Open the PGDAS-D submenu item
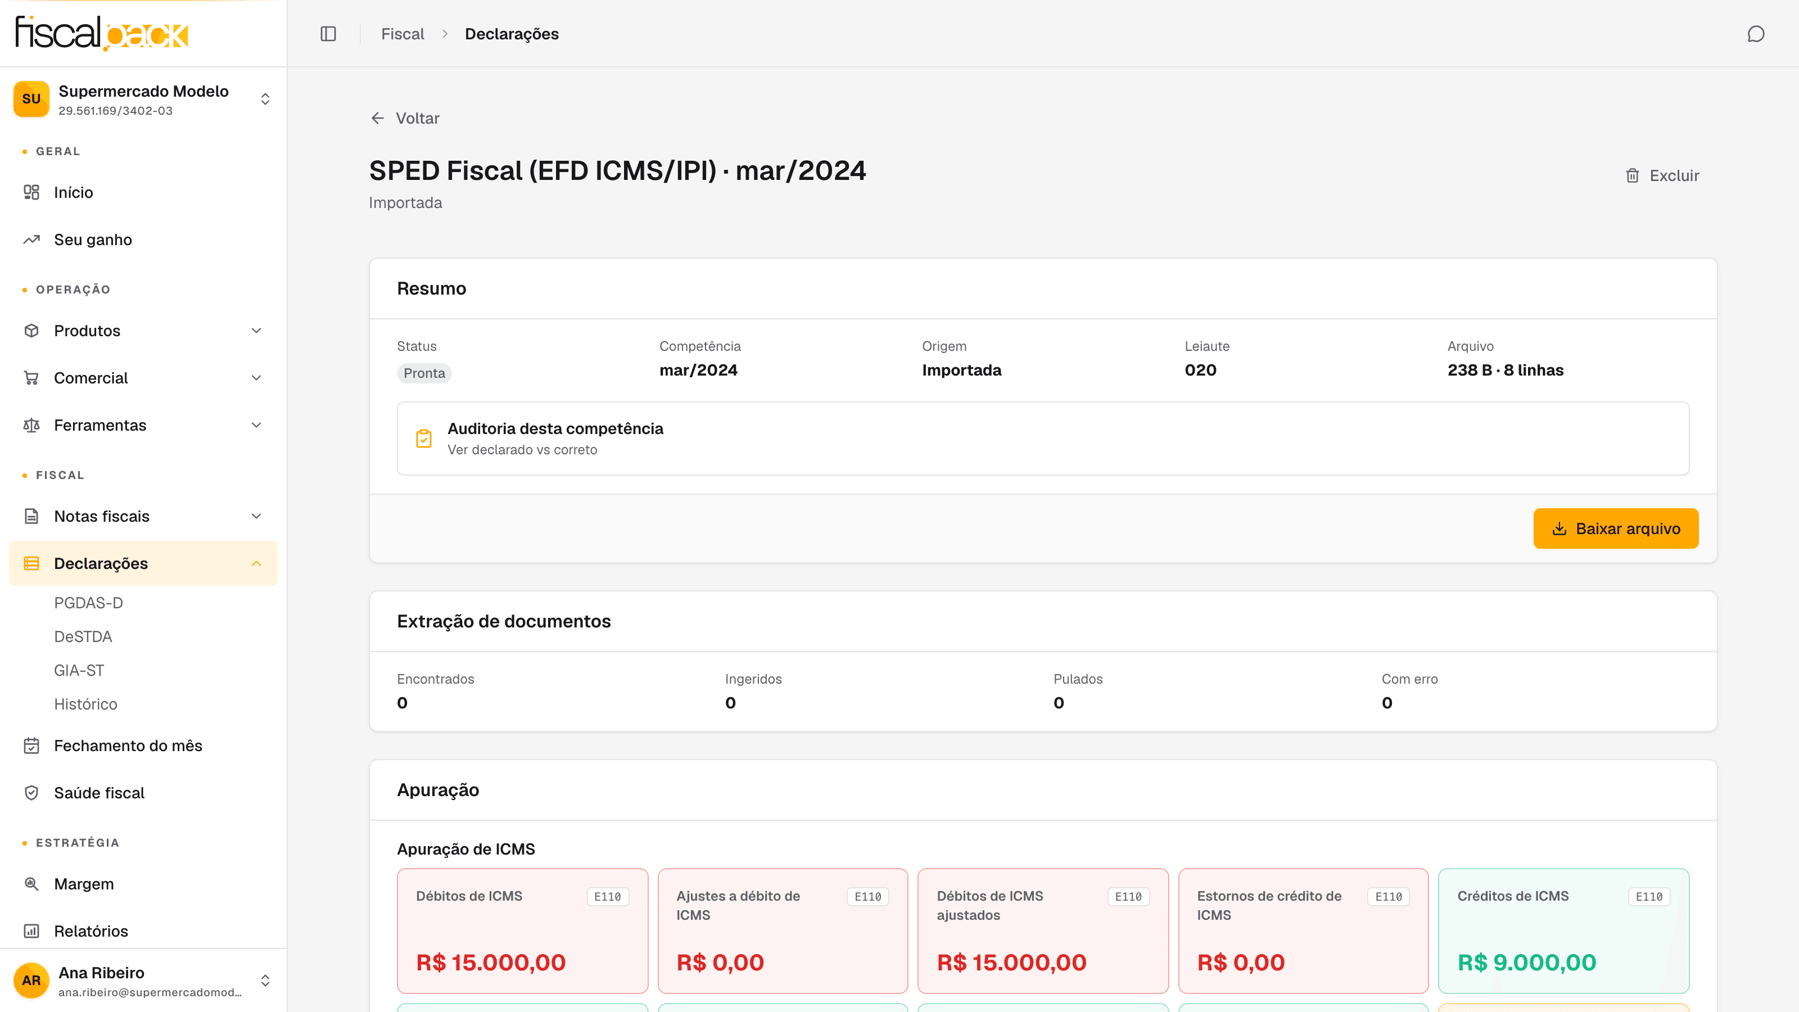The height and width of the screenshot is (1012, 1799). point(89,603)
